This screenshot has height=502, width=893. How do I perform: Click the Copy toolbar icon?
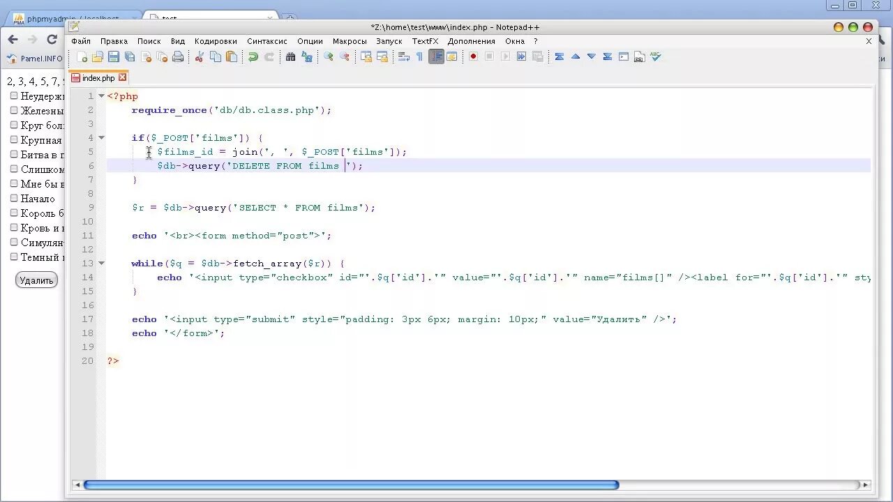click(216, 57)
